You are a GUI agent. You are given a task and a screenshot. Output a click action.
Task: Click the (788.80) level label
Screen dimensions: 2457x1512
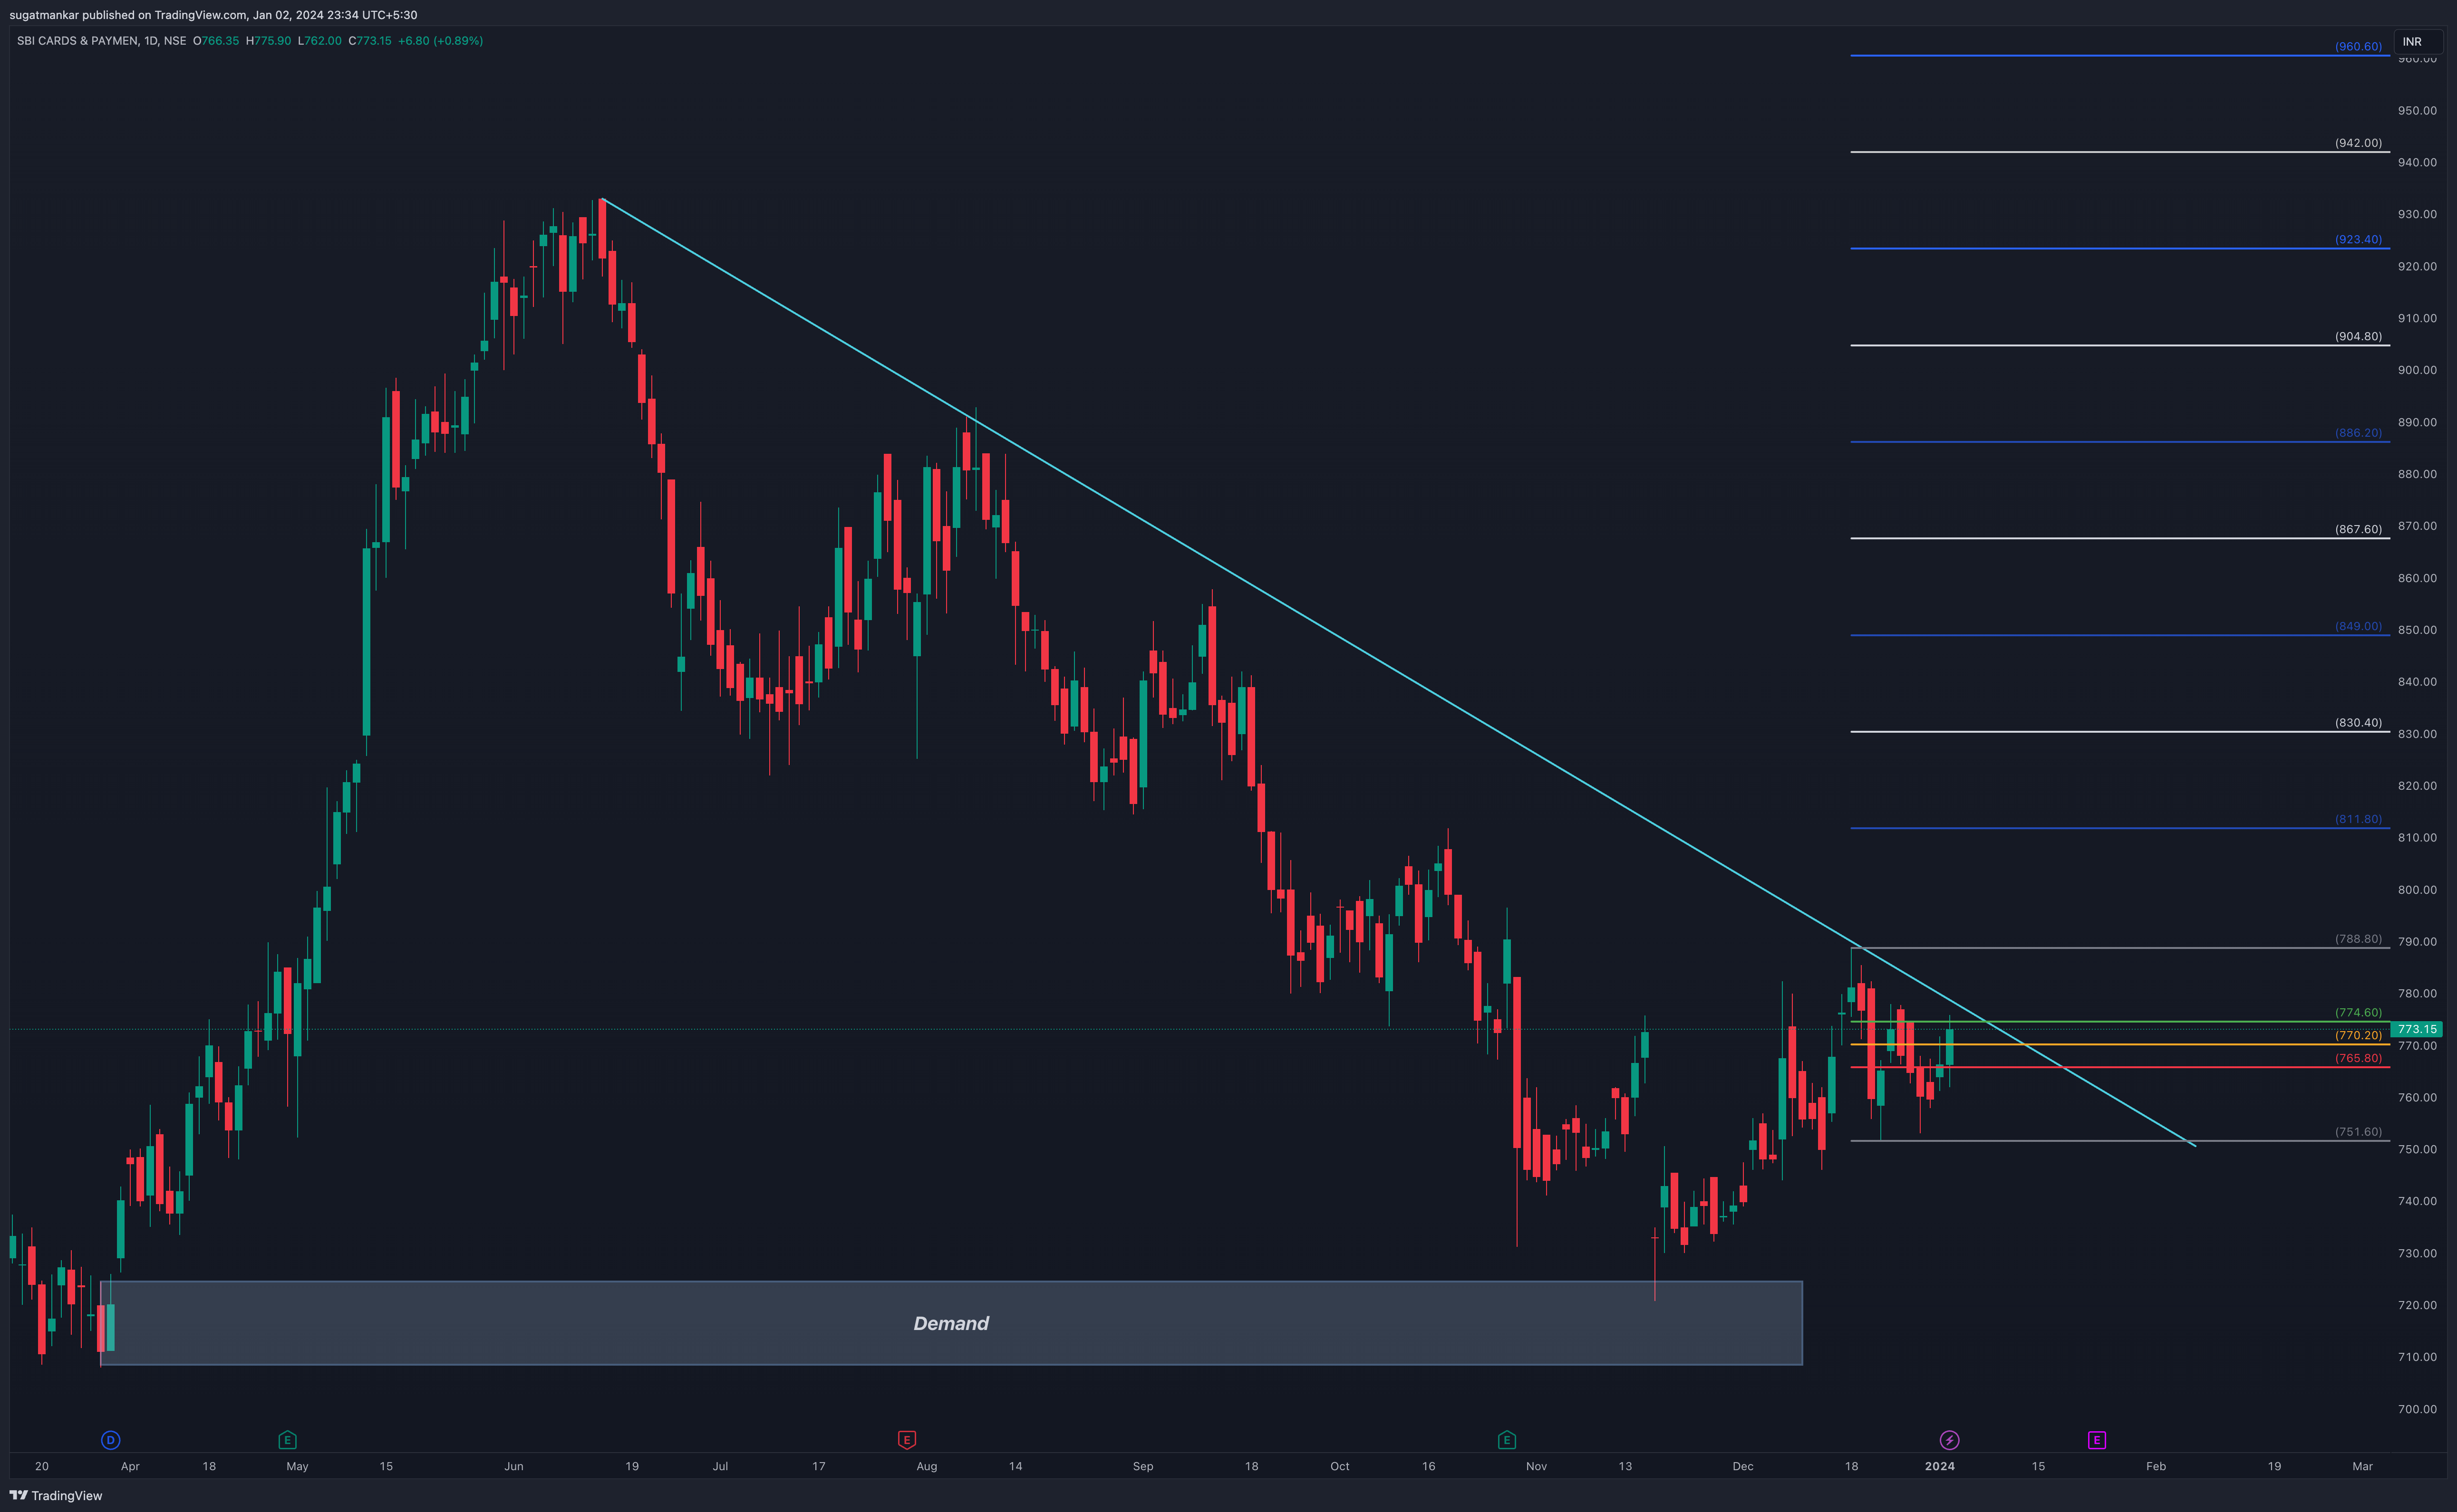(2358, 939)
